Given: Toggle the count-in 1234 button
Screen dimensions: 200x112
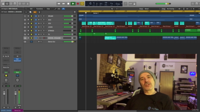Looking at the screenshot, I should 130,4.
